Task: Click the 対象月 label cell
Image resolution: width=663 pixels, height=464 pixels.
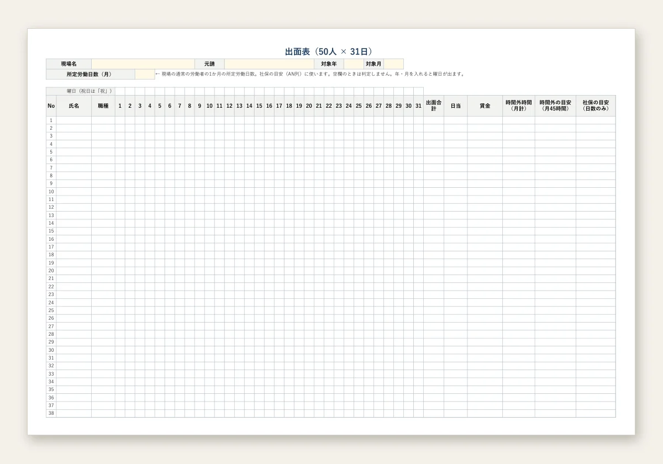Action: click(x=373, y=64)
